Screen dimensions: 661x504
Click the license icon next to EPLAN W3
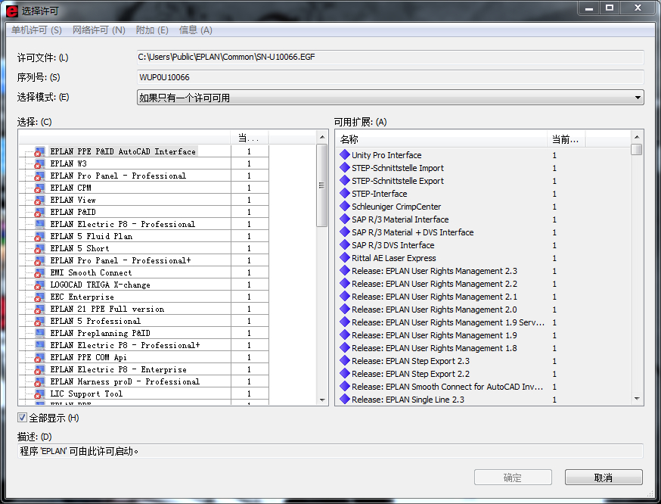pos(39,163)
